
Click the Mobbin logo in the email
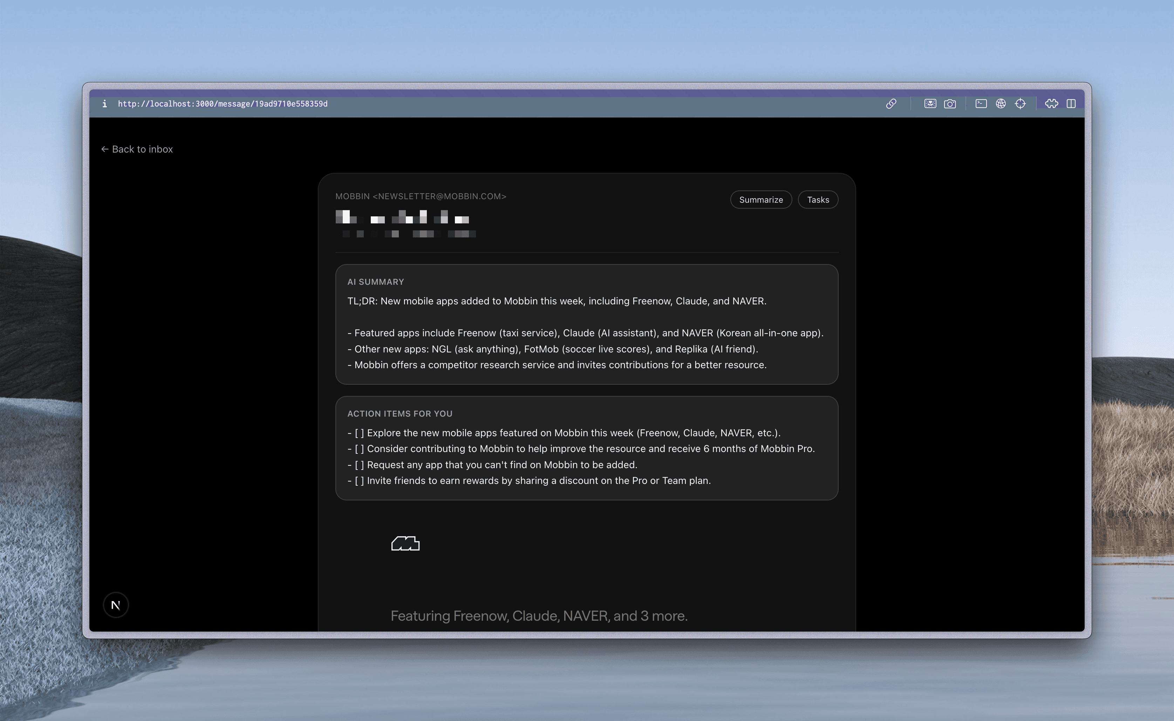[405, 543]
